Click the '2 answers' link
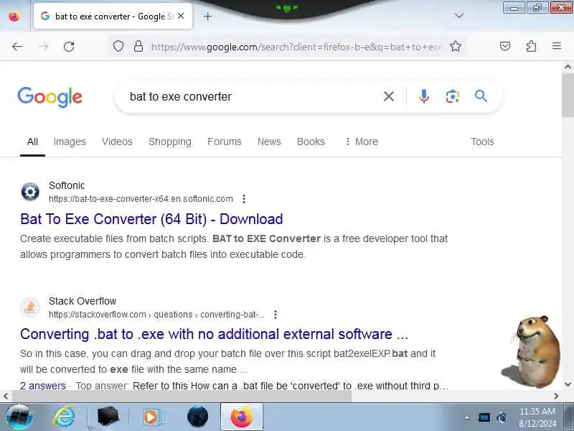The width and height of the screenshot is (574, 431). pyautogui.click(x=43, y=386)
